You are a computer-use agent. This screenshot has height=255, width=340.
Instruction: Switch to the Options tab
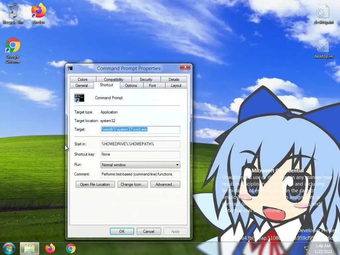(x=131, y=86)
